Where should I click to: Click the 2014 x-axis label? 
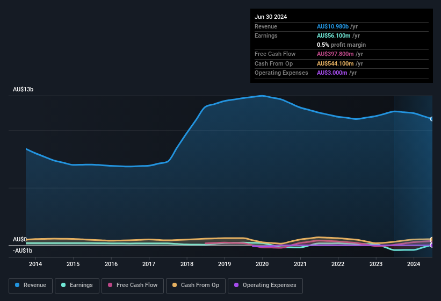35,264
